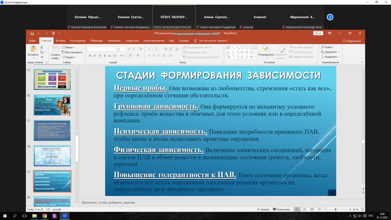Click the Создать слайд new slide button

point(55,52)
